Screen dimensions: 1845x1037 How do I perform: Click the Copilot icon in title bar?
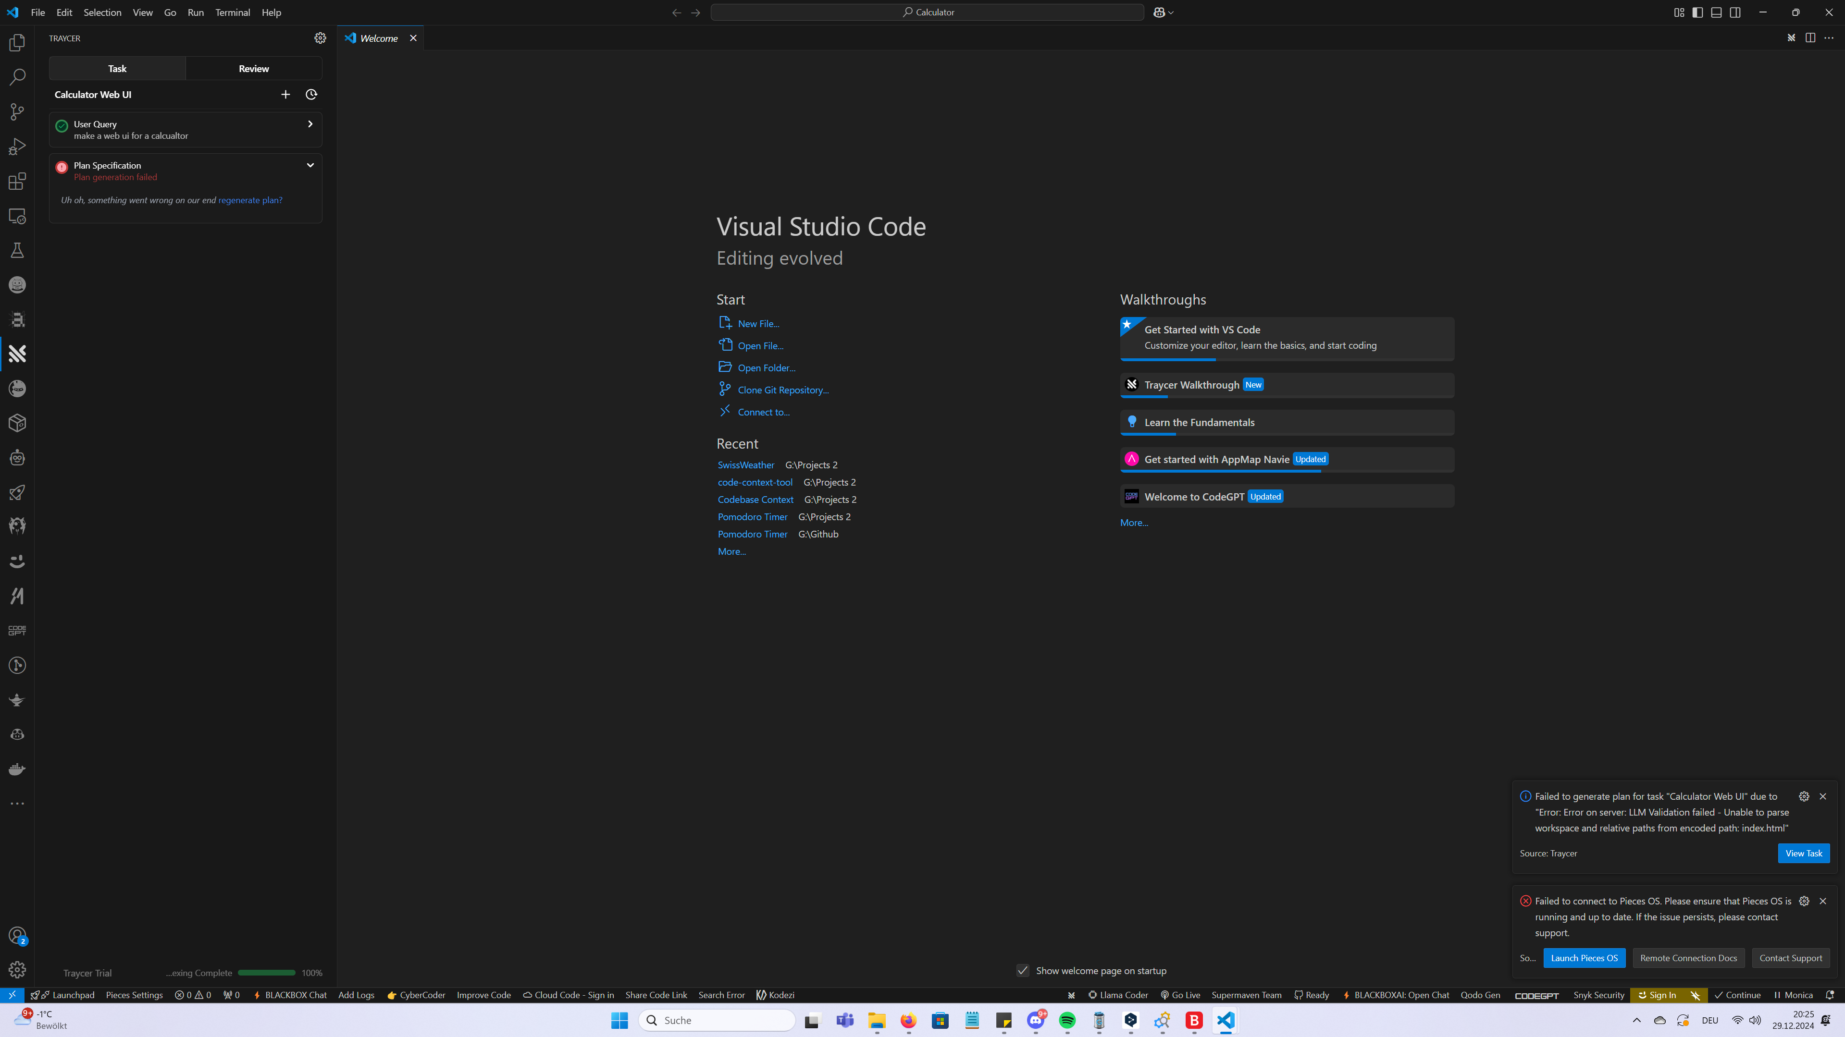coord(1159,12)
